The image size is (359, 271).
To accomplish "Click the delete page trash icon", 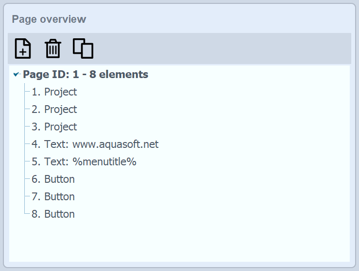I will [53, 48].
